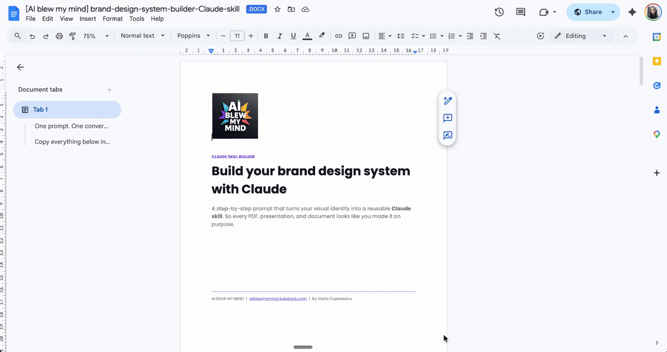
Task: Toggle underline formatting
Action: [293, 36]
